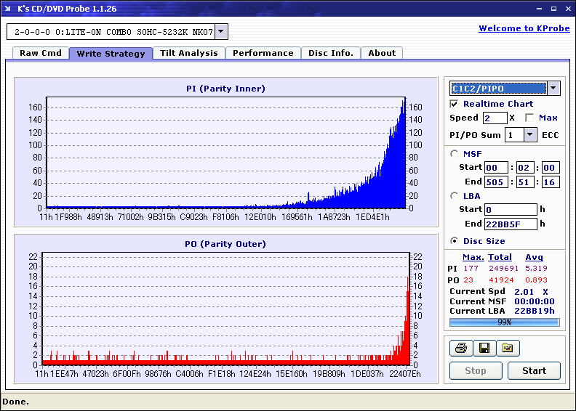Click the Start button
Image resolution: width=576 pixels, height=411 pixels.
534,370
